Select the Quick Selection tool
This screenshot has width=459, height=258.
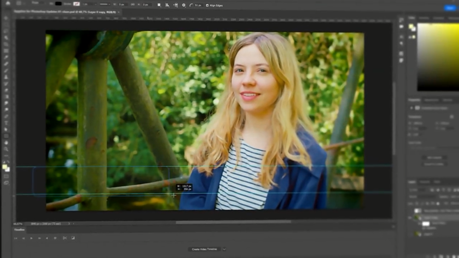point(6,38)
